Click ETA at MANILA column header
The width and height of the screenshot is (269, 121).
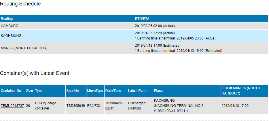pos(244,91)
